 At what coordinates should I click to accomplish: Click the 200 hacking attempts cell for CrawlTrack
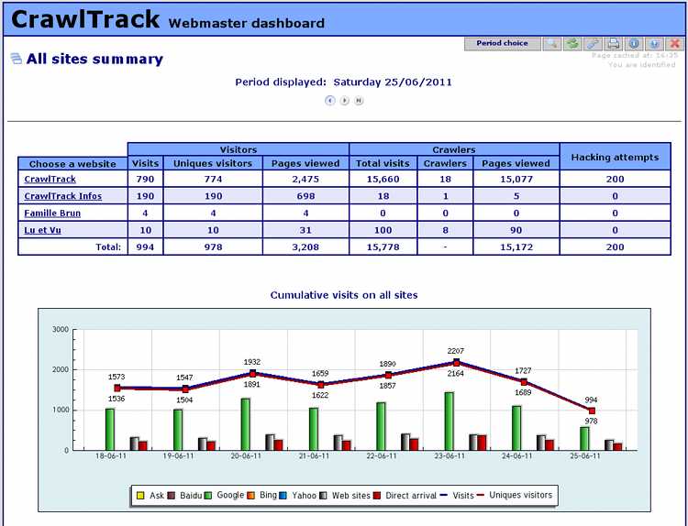coord(616,179)
